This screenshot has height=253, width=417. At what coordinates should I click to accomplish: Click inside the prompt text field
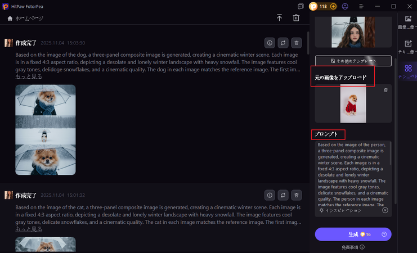[351, 173]
